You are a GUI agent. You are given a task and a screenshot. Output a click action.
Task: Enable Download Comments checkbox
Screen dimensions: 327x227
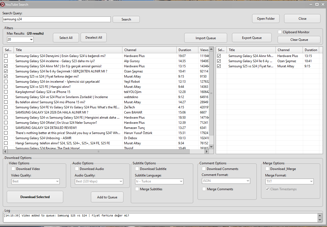tap(204, 169)
